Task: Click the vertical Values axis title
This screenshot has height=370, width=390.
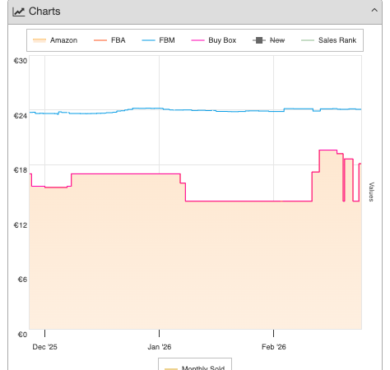Action: [371, 192]
